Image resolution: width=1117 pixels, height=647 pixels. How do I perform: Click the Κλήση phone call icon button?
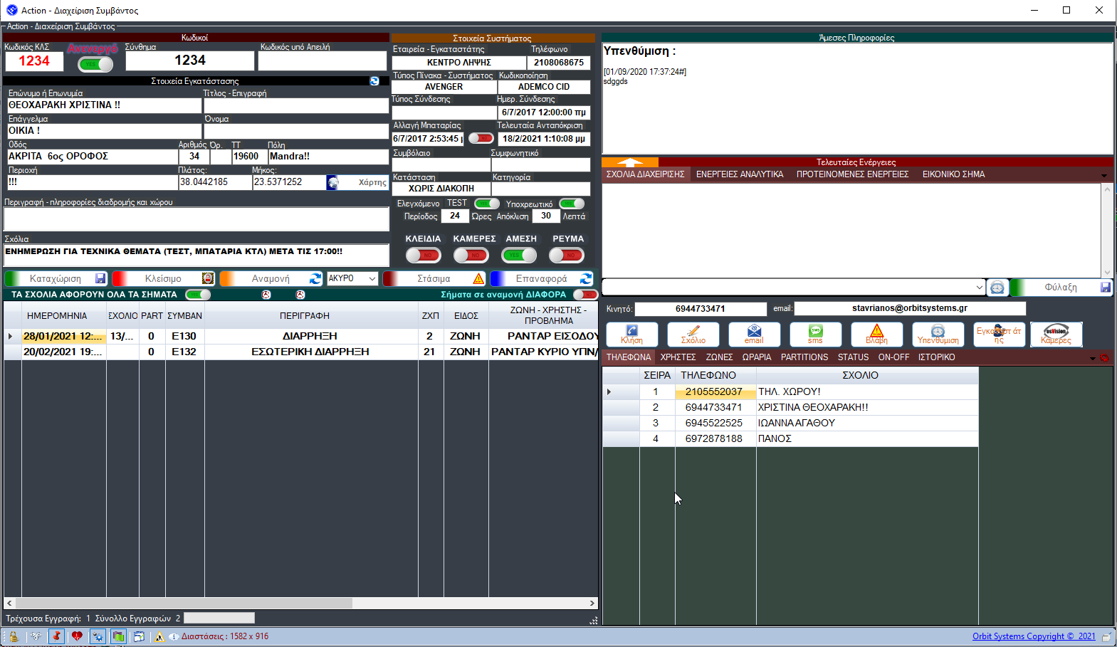631,334
